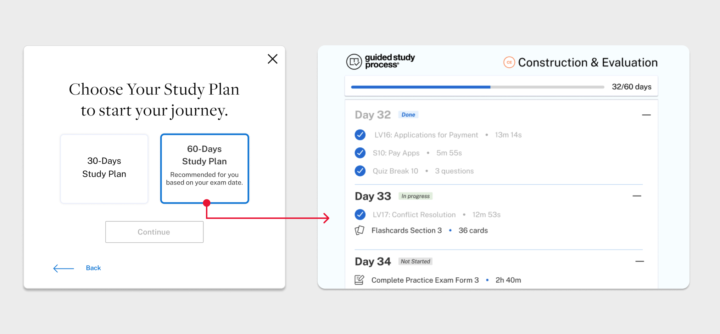This screenshot has width=720, height=334.
Task: Click the 32/60 days progress bar
Action: click(x=477, y=87)
